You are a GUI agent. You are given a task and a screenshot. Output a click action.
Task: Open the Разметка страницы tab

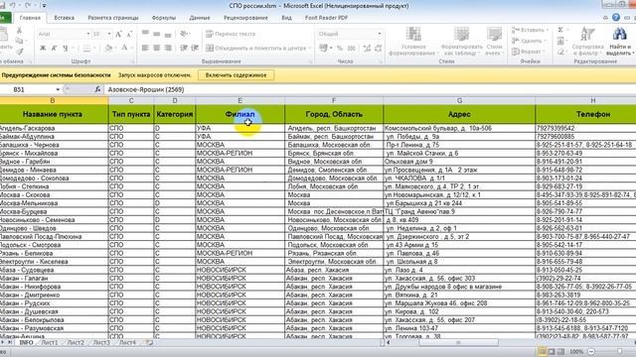[113, 18]
